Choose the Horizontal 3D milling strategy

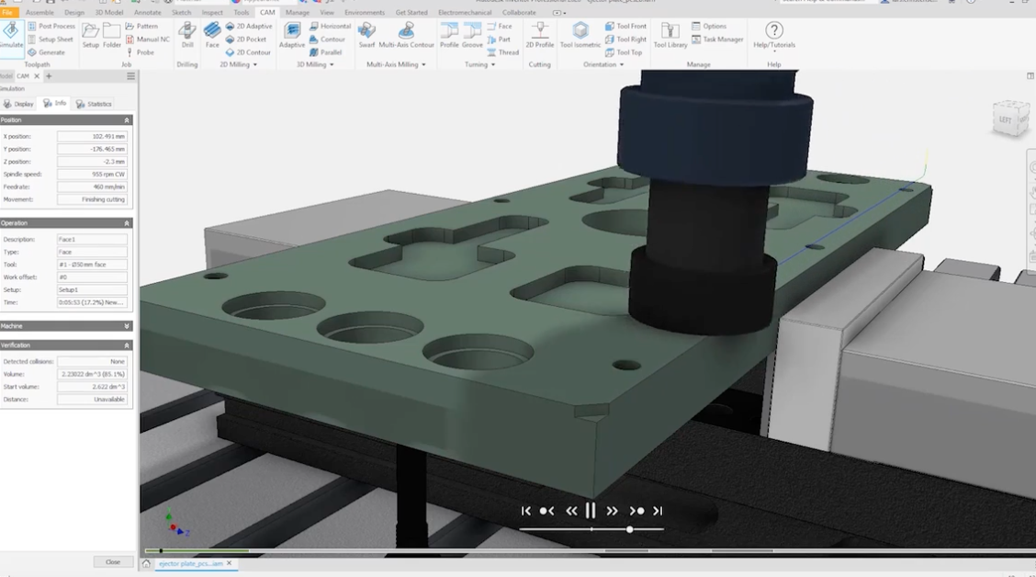[x=330, y=26]
